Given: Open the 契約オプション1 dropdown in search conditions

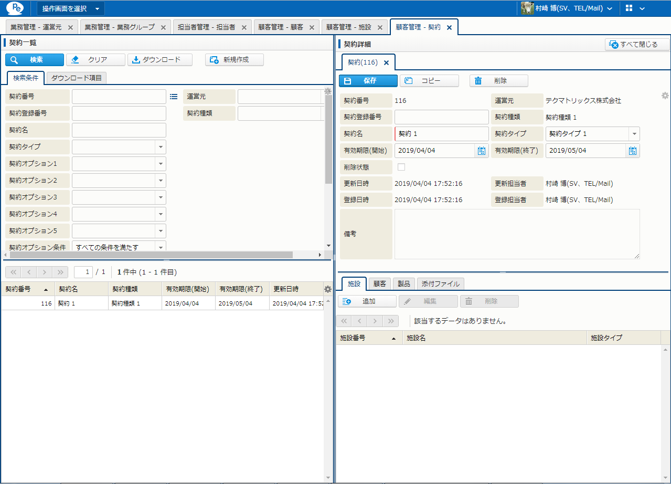Looking at the screenshot, I should pos(161,164).
